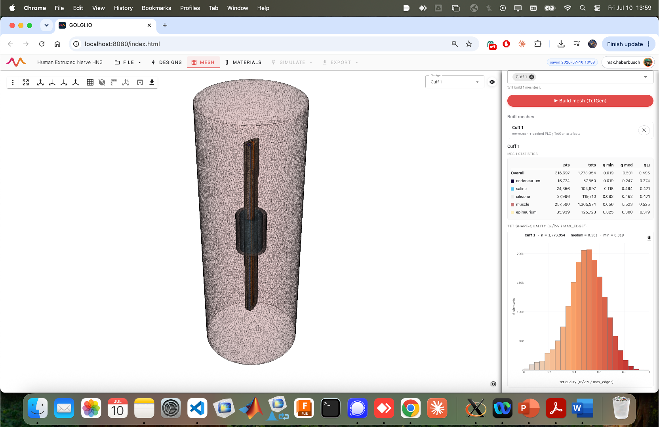Click the viewer toolbar download icon
The height and width of the screenshot is (427, 659).
point(152,82)
